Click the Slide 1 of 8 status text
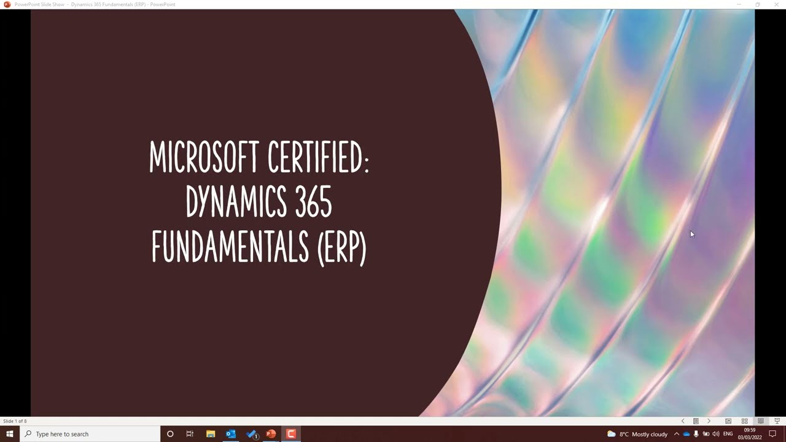Viewport: 786px width, 442px height. (x=15, y=421)
